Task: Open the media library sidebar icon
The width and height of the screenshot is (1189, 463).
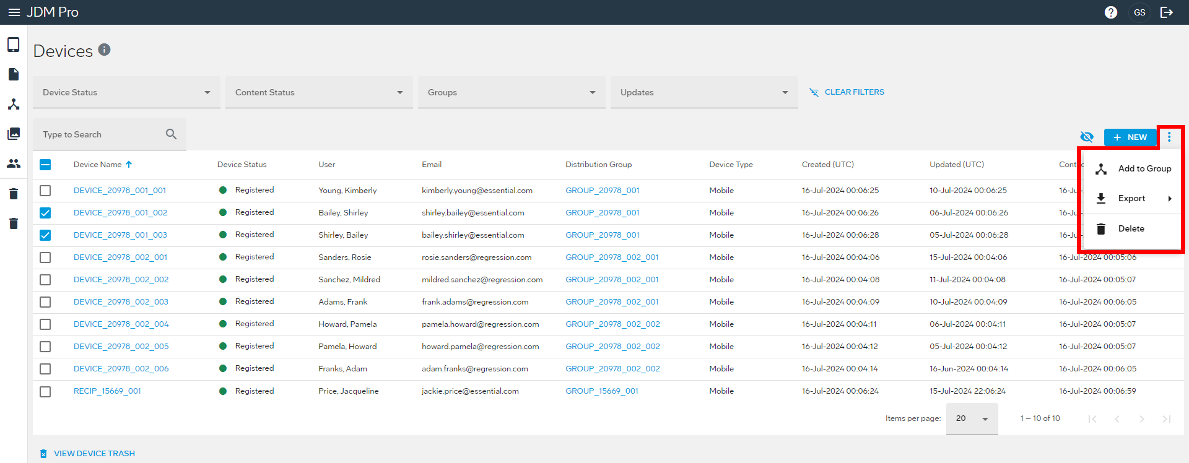Action: 14,134
